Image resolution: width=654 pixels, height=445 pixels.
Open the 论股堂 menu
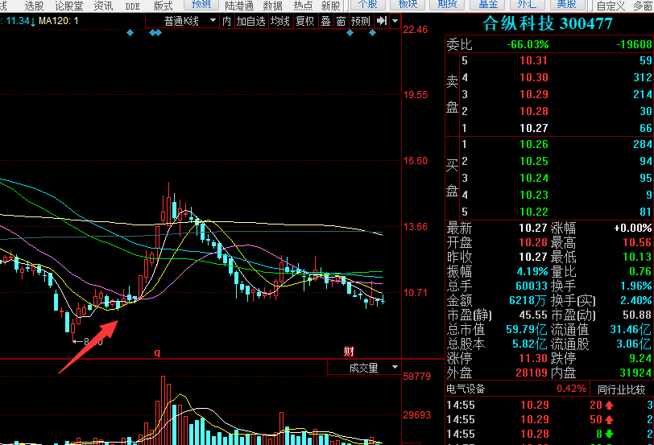tap(69, 6)
